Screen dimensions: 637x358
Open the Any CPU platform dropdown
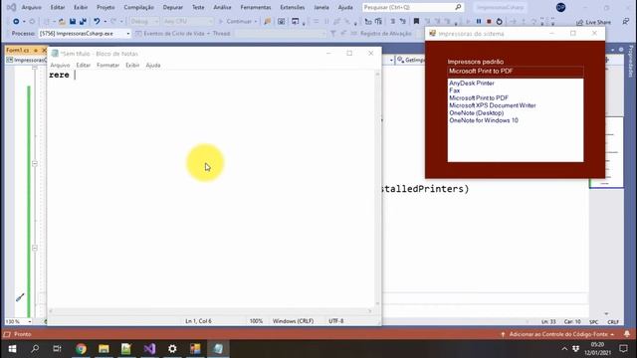click(x=188, y=21)
